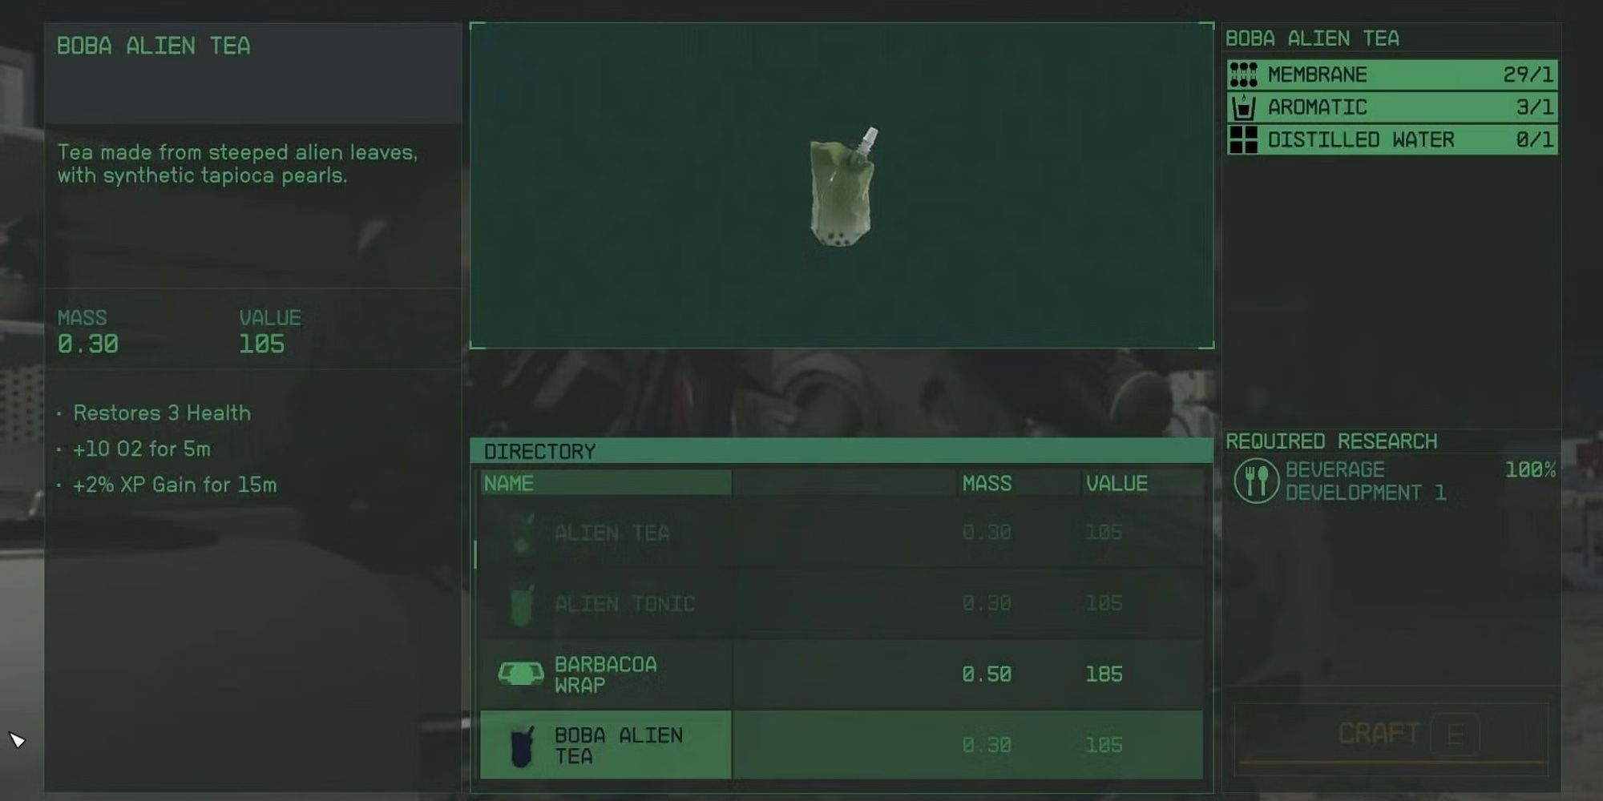Click the Boba Alien Tea 3D preview
Image resolution: width=1603 pixels, height=801 pixels.
[842, 186]
